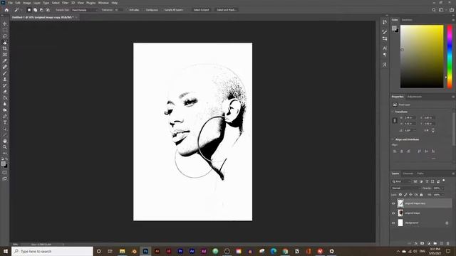Open the Image menu
Screen dimensions: 456x256
pos(27,3)
